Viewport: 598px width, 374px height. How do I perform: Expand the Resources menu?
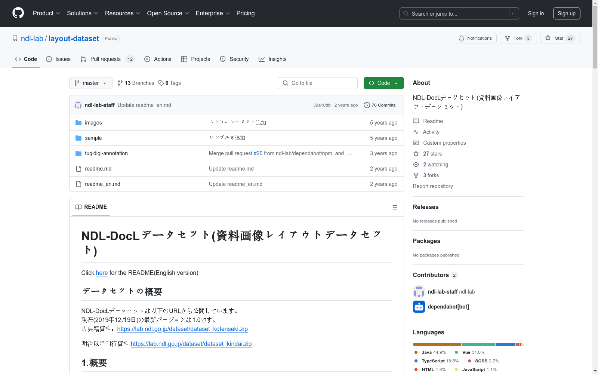pos(123,13)
